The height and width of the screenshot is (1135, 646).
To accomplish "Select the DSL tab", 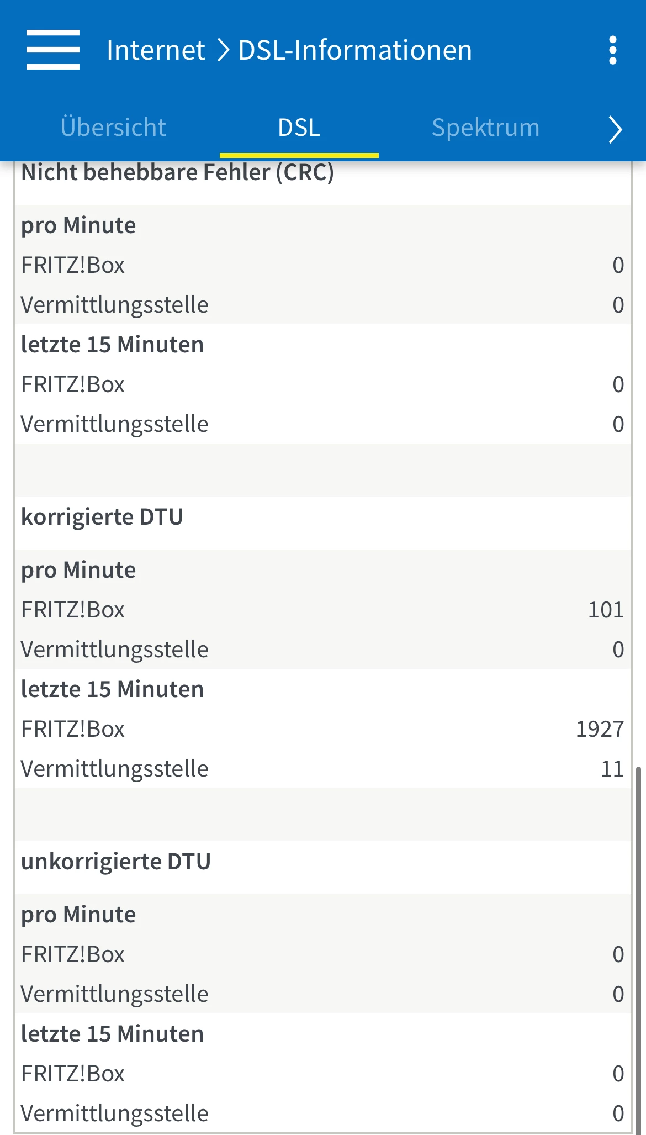I will point(299,128).
